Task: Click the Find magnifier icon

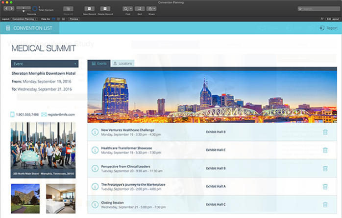Action: [125, 9]
